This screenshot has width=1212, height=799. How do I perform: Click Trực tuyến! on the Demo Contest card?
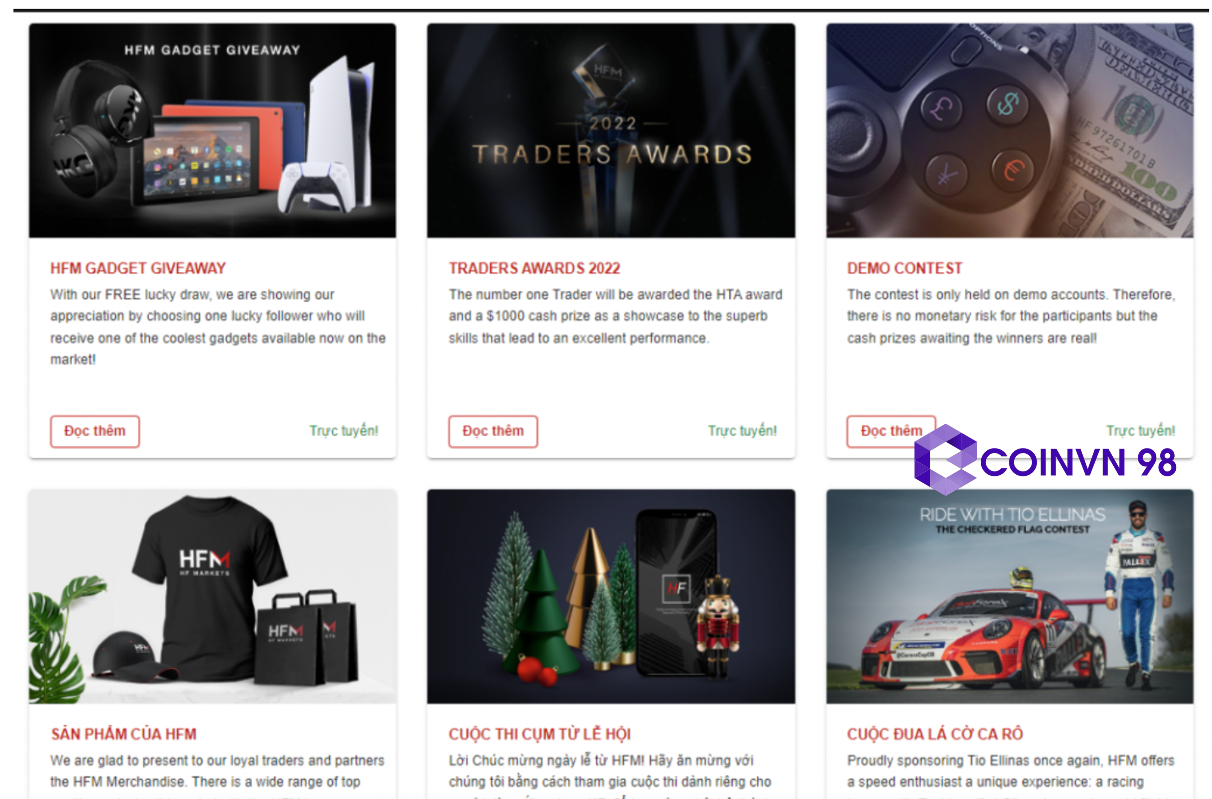pos(1141,431)
